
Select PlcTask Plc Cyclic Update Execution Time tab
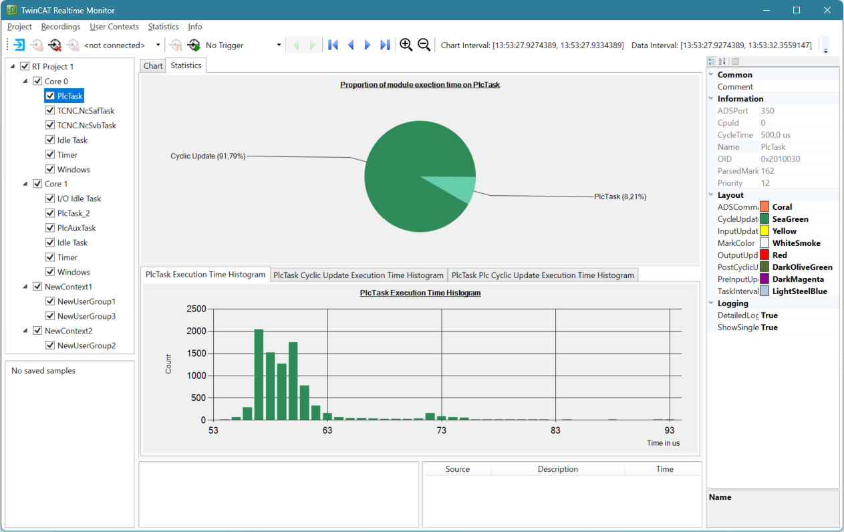tap(543, 275)
